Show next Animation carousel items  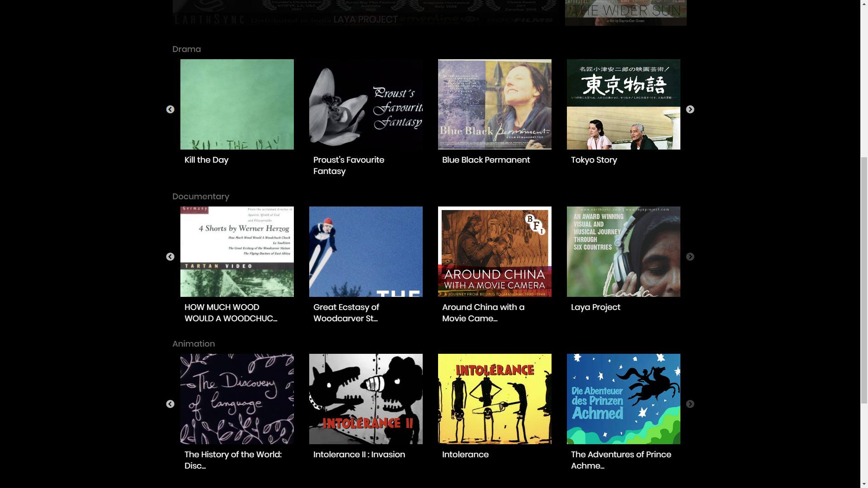tap(690, 404)
